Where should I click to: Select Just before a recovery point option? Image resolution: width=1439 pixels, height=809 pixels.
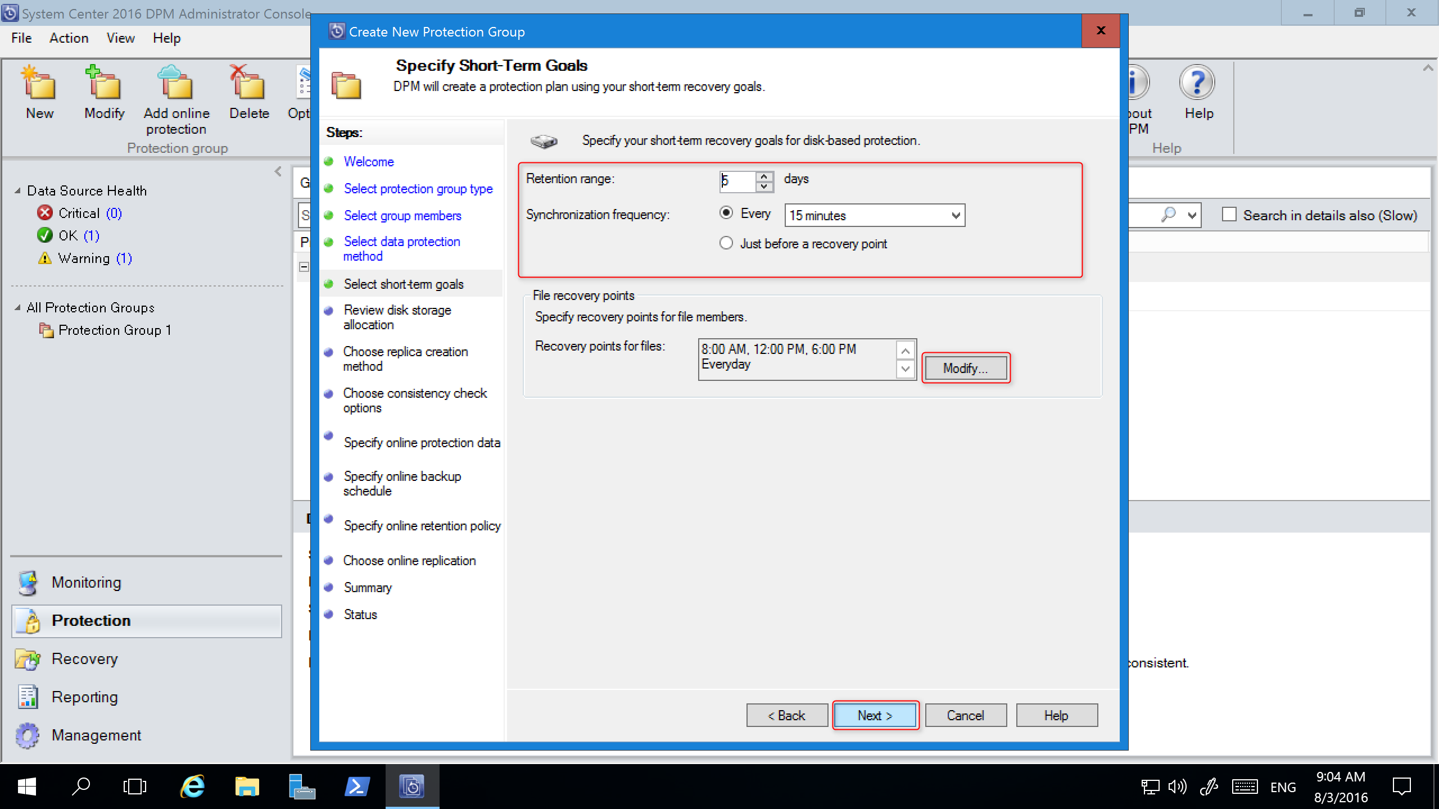click(726, 243)
